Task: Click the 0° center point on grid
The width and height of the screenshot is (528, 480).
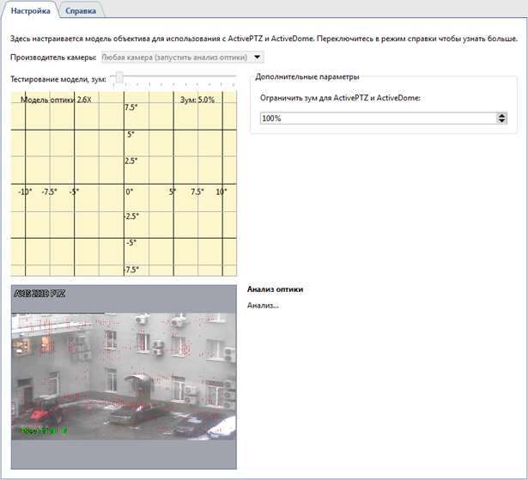Action: point(129,191)
